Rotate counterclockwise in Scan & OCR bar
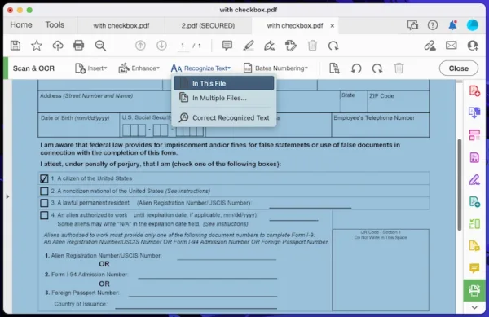Viewport: 489px width, 317px height. tap(356, 68)
